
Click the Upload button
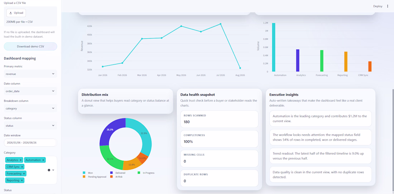click(16, 13)
